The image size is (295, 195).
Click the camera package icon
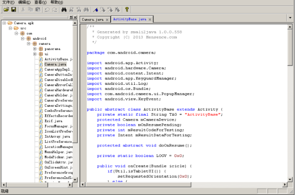(x=35, y=43)
